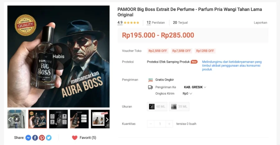280x145 pixels.
Task: Increase quantity with plus button
Action: (x=169, y=124)
